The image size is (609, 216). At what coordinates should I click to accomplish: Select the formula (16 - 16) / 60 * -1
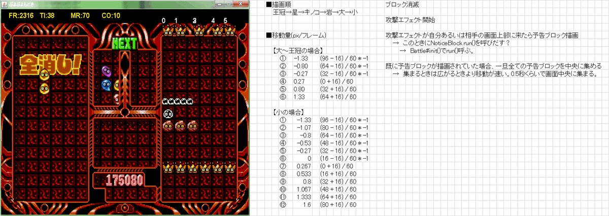coord(344,158)
